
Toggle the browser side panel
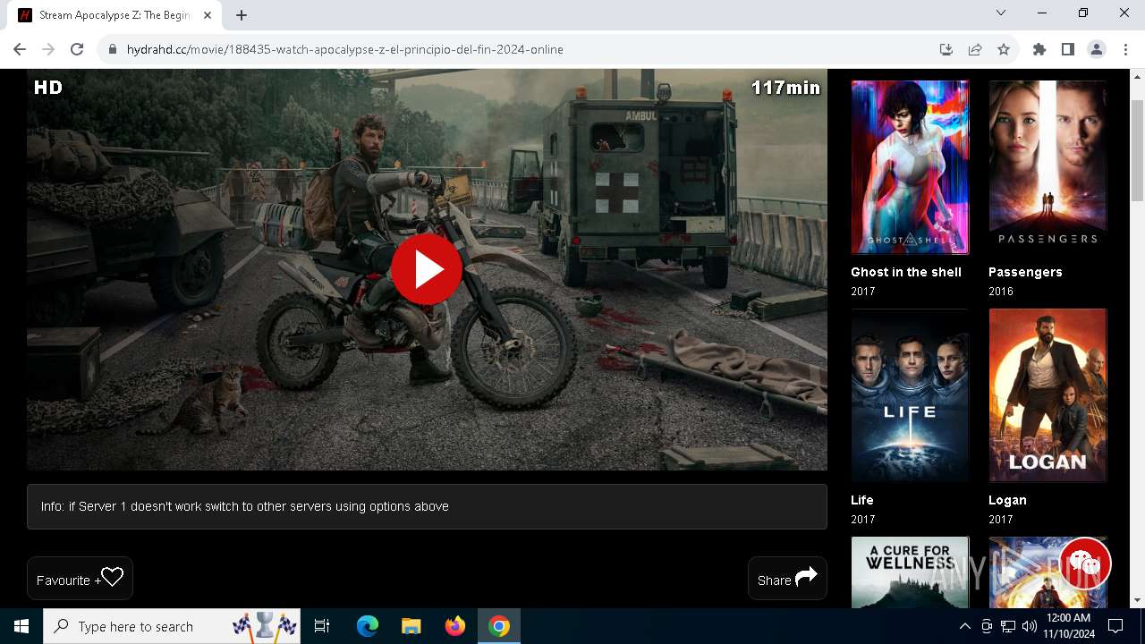pyautogui.click(x=1068, y=49)
